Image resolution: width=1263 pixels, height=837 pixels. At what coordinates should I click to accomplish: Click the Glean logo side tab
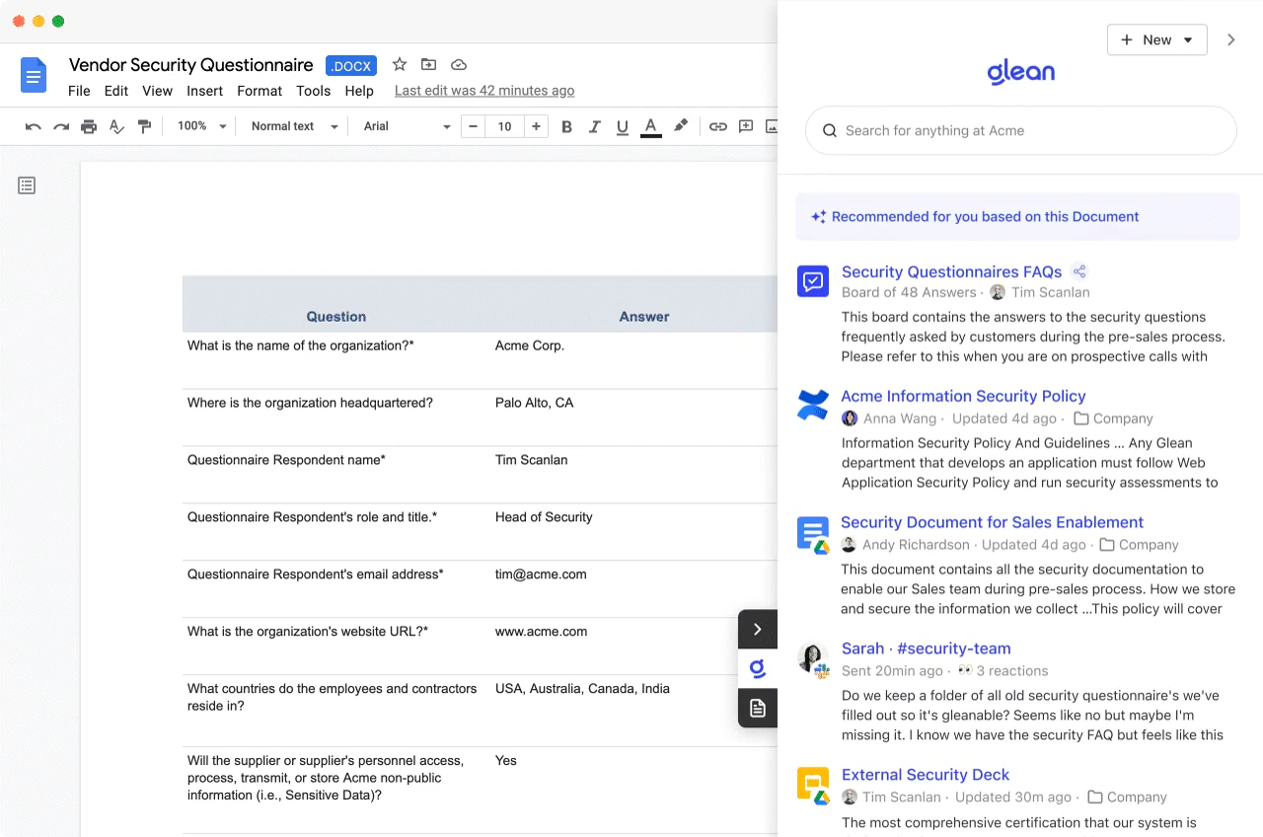pyautogui.click(x=758, y=669)
